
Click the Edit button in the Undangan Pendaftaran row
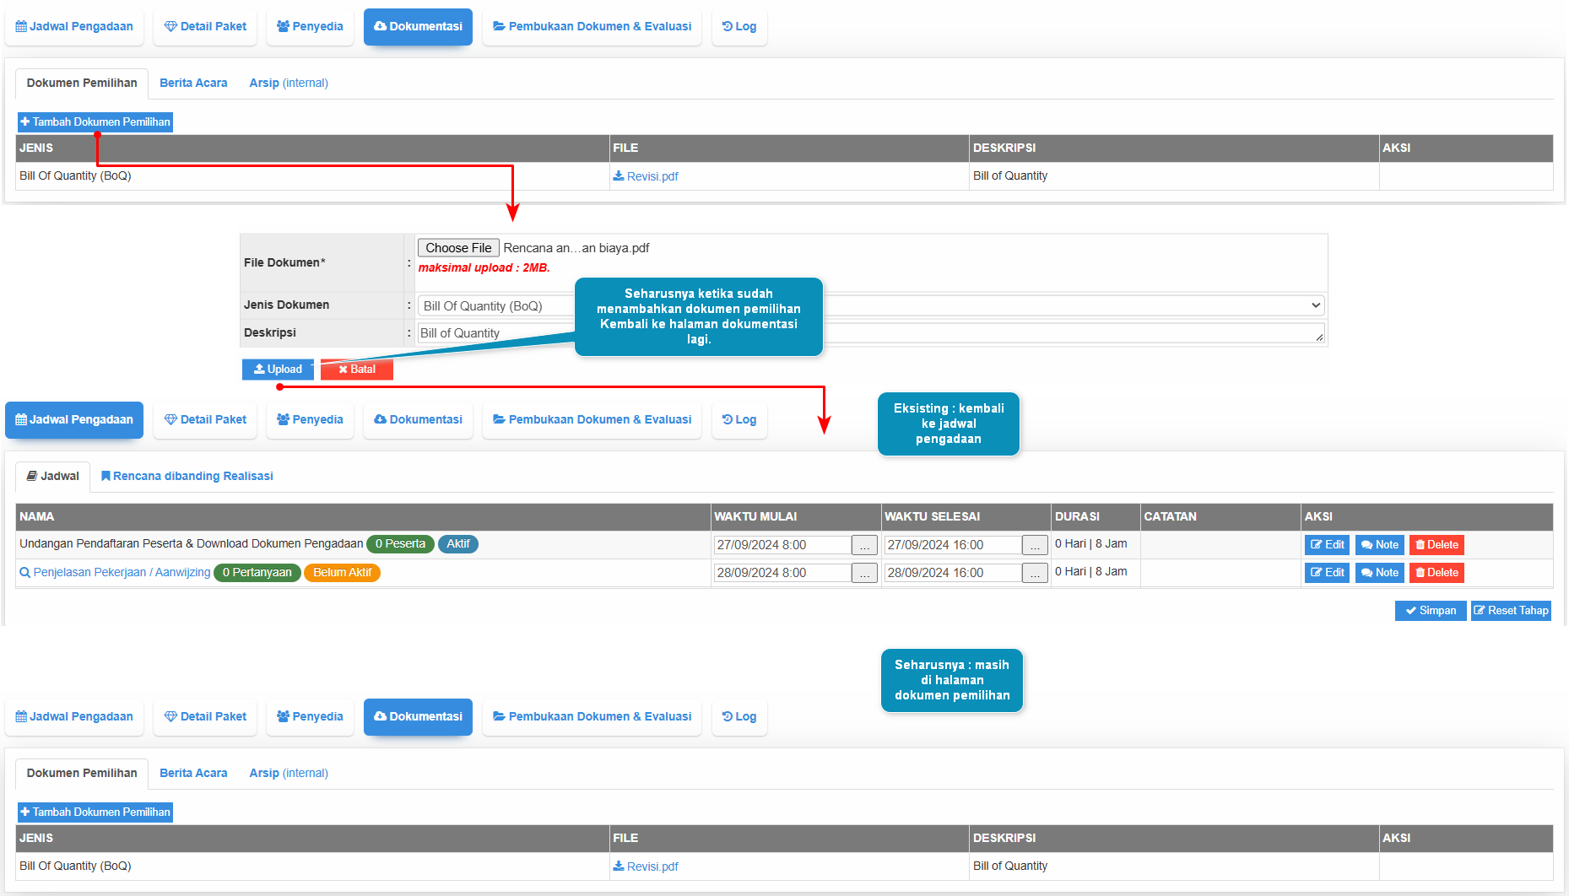click(x=1327, y=544)
